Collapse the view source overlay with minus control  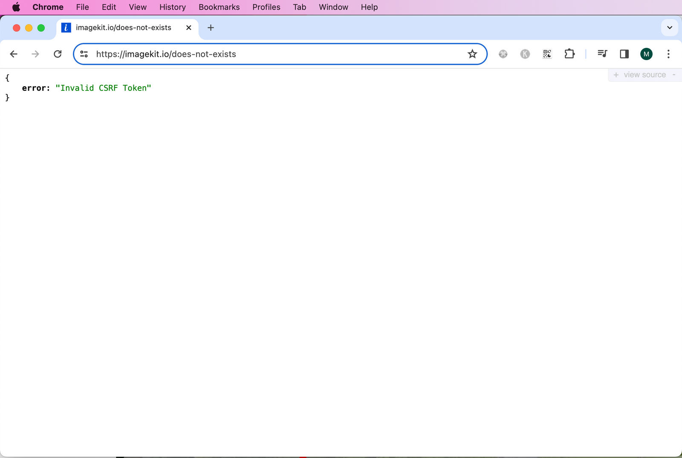674,75
